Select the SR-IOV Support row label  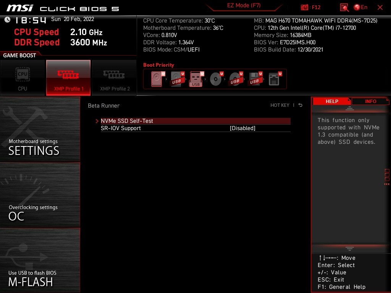click(121, 128)
